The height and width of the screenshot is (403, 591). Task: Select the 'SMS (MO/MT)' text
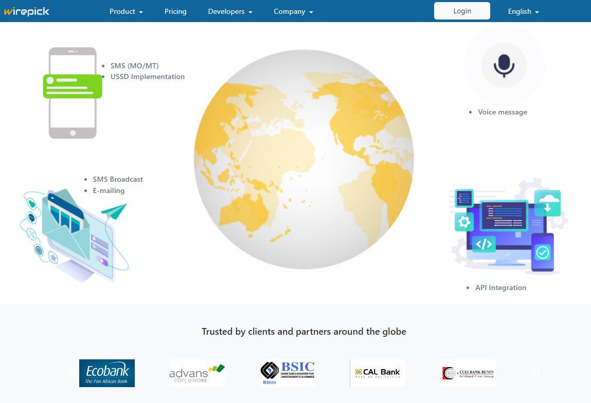135,66
